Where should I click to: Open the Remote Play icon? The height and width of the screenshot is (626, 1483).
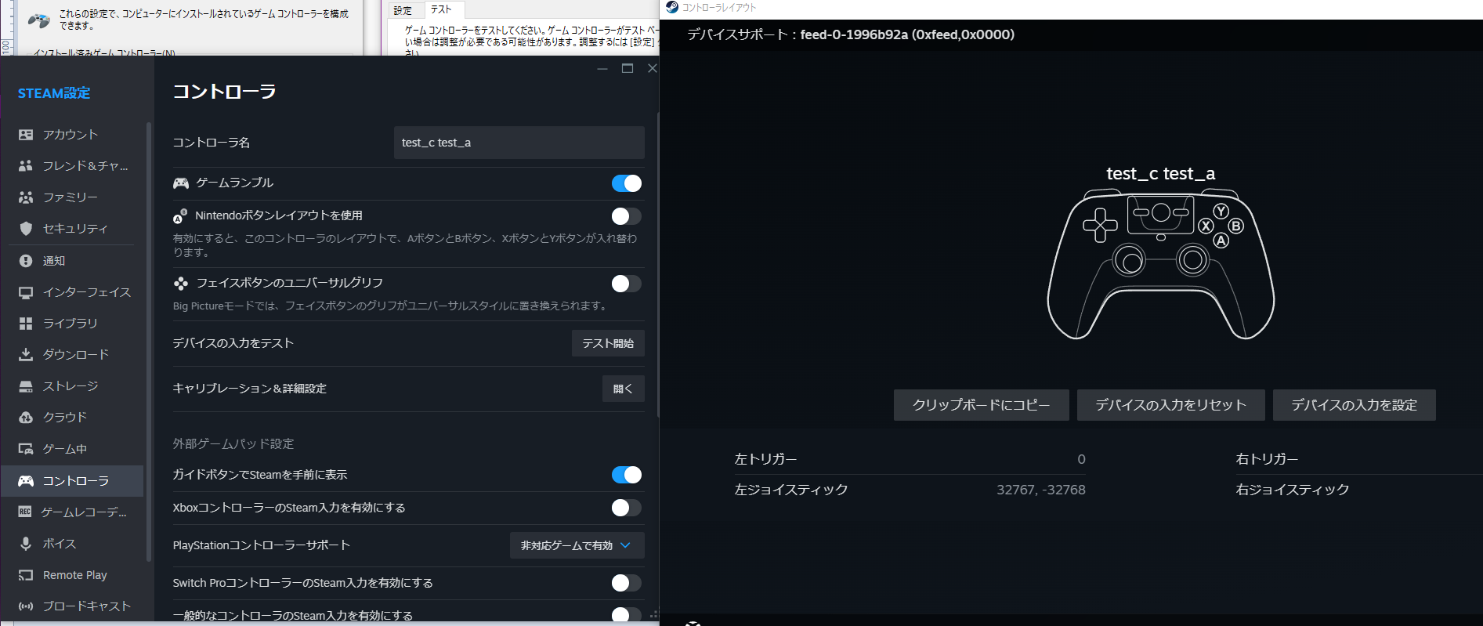(26, 575)
